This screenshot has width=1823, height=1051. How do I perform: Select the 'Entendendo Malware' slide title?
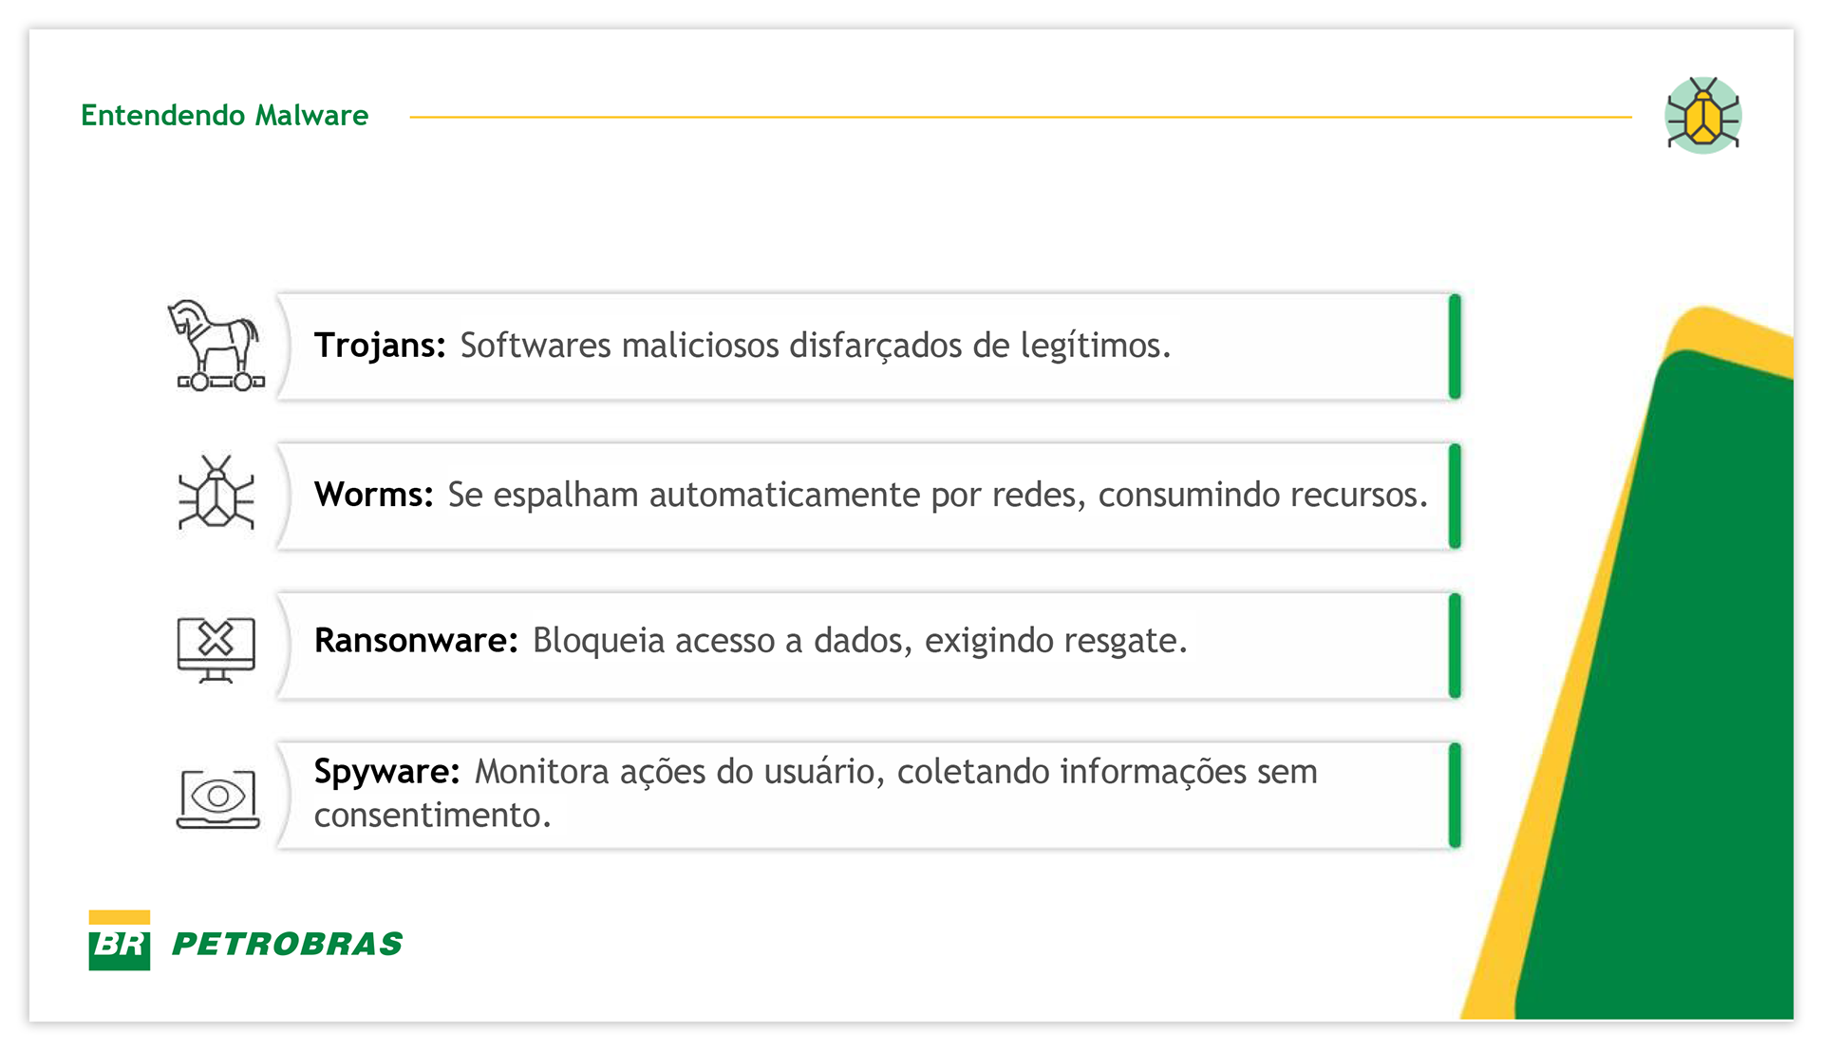[x=225, y=116]
